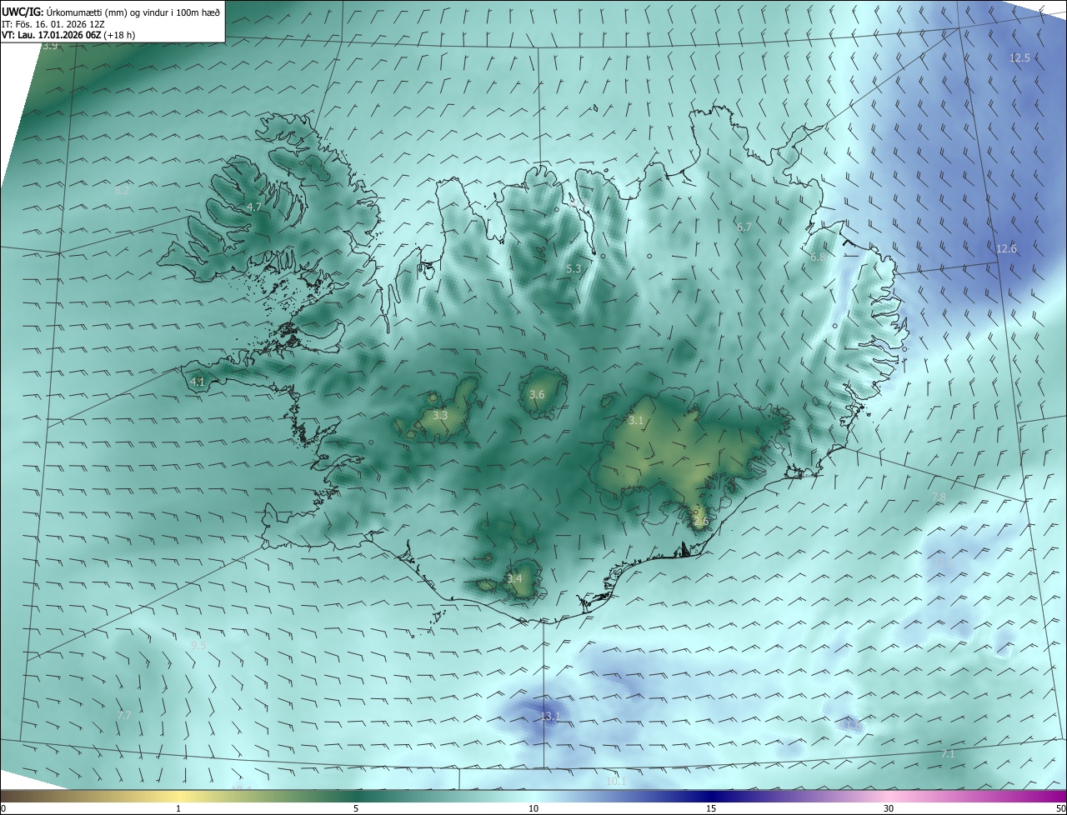1067x815 pixels.
Task: Click the 7.7 value in the southwest sea
Action: (x=124, y=715)
